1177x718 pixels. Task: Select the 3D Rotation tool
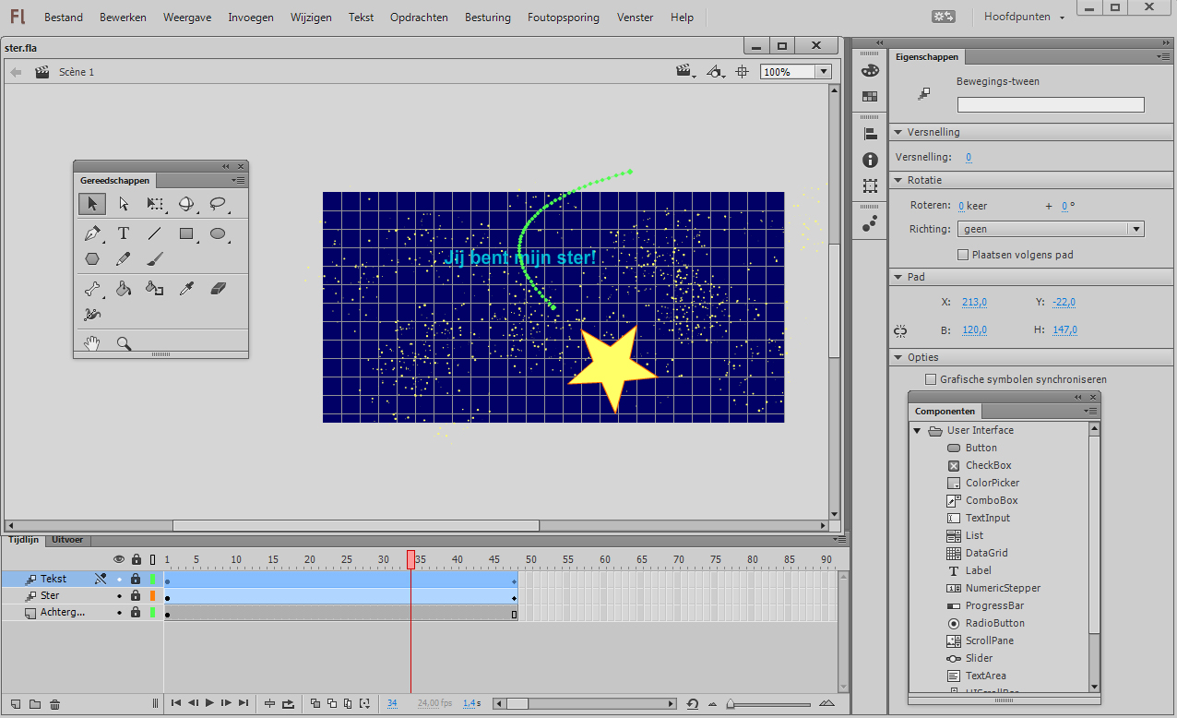(x=186, y=204)
